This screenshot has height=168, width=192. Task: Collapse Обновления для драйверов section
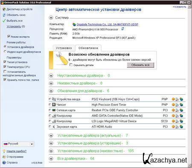(x=51, y=91)
